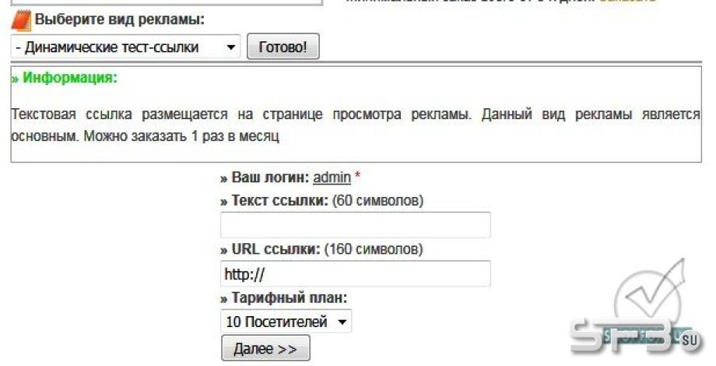Click the Тарифный план label
Viewport: 716px width, 366px height.
(x=289, y=298)
